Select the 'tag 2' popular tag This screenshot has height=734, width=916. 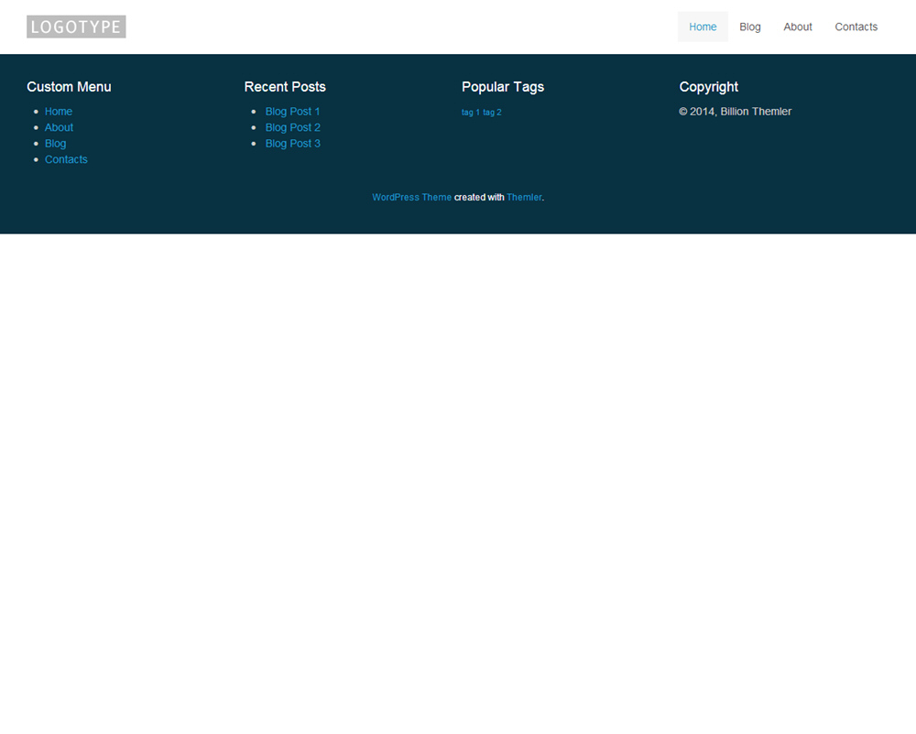pos(492,112)
